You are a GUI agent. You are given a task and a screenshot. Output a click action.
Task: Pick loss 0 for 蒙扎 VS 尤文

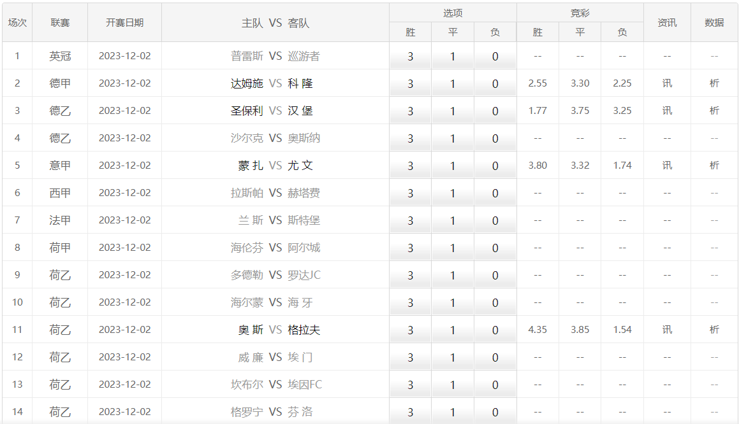pyautogui.click(x=495, y=166)
